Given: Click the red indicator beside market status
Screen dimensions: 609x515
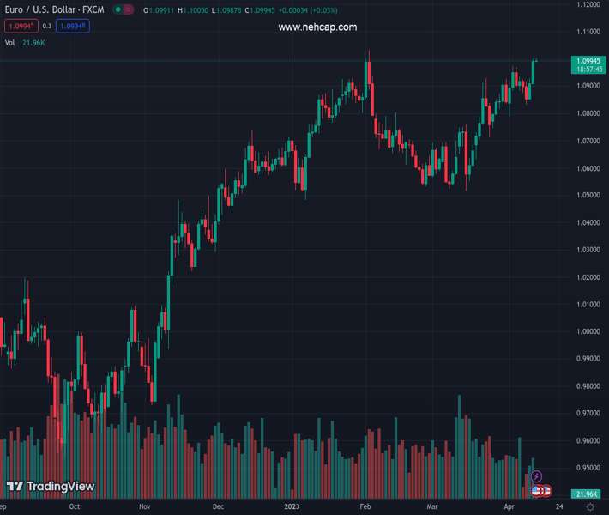Looking at the screenshot, I should tap(128, 10).
